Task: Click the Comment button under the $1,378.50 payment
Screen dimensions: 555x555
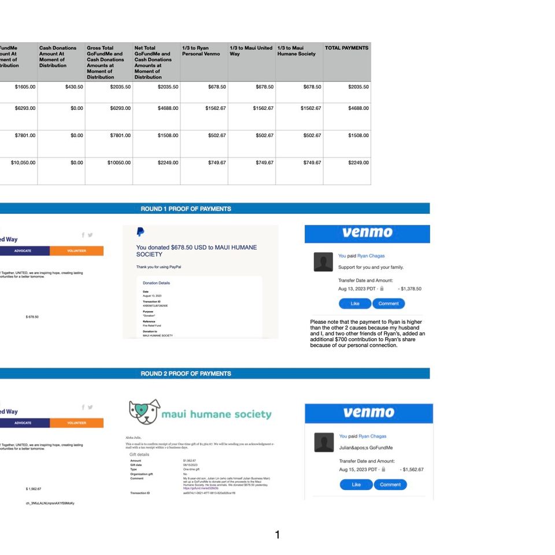Action: (388, 304)
